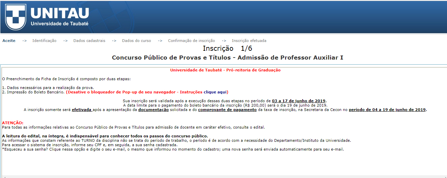Click the 'Inscrição 1/6' heading
Screen dimensions: 447x178
click(228, 48)
